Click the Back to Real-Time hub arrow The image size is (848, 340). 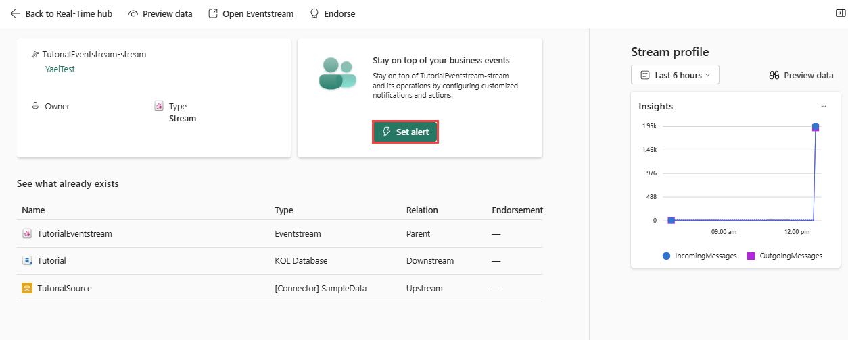tap(16, 13)
